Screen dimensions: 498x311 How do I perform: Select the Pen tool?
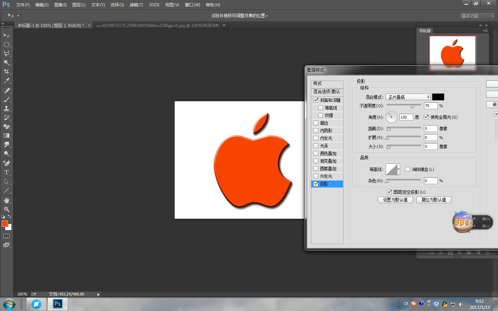coord(7,163)
